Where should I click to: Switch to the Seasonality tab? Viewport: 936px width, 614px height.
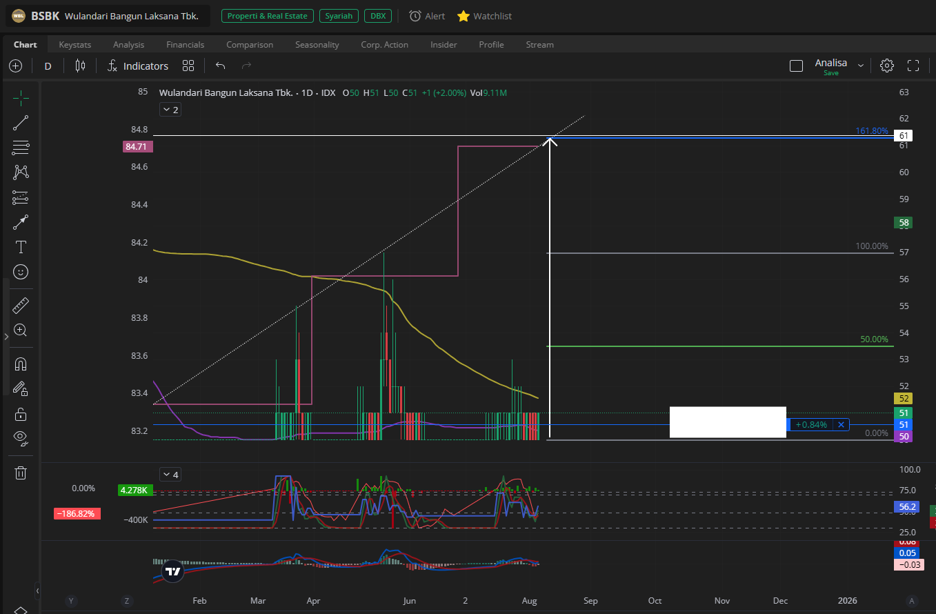click(317, 44)
